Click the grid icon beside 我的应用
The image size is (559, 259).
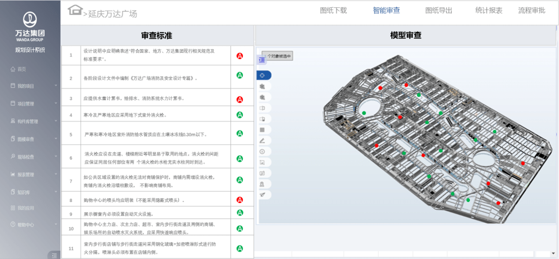tap(13, 208)
